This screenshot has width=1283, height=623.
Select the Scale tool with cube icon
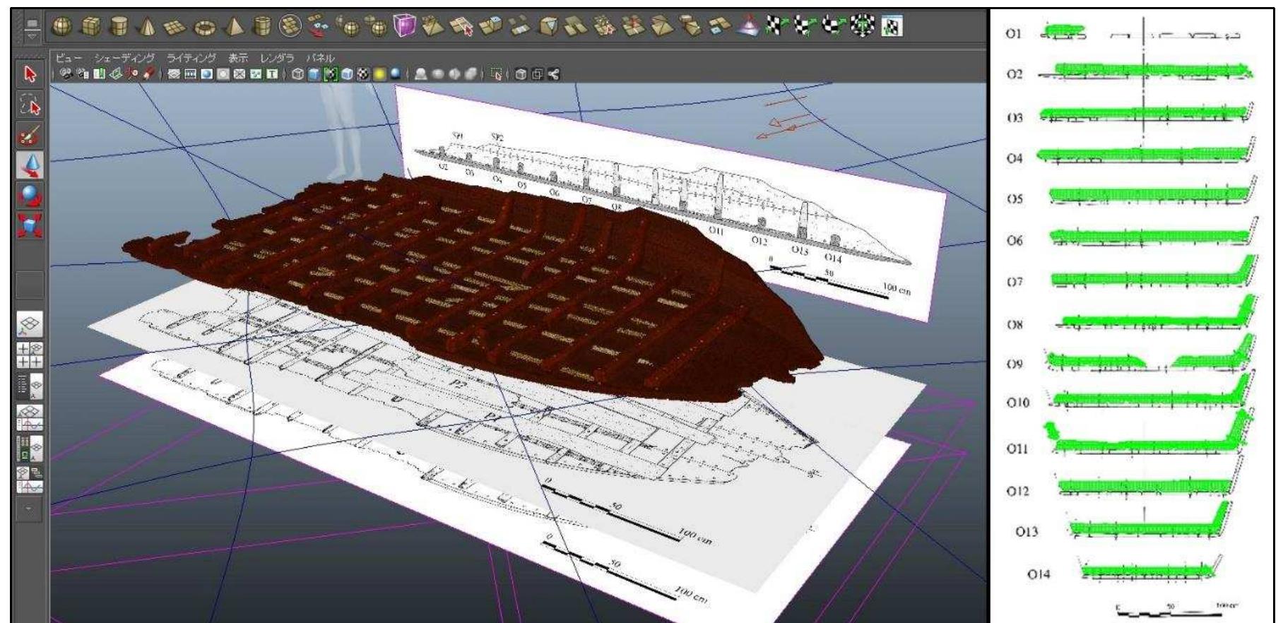click(x=30, y=225)
